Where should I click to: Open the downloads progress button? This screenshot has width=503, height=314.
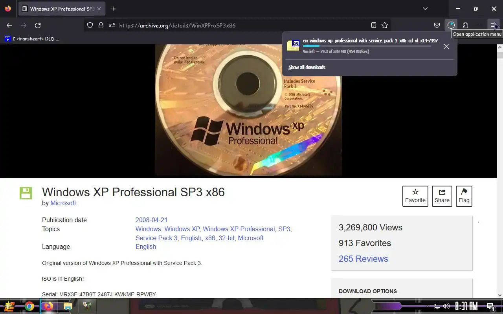[x=451, y=25]
